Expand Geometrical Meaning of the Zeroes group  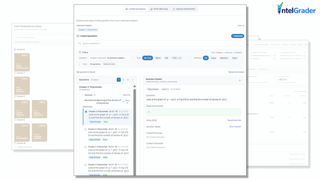click(82, 102)
